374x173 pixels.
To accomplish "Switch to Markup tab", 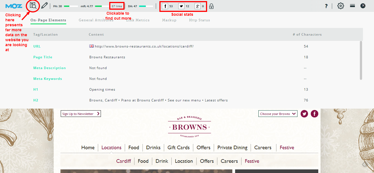I will pos(169,20).
